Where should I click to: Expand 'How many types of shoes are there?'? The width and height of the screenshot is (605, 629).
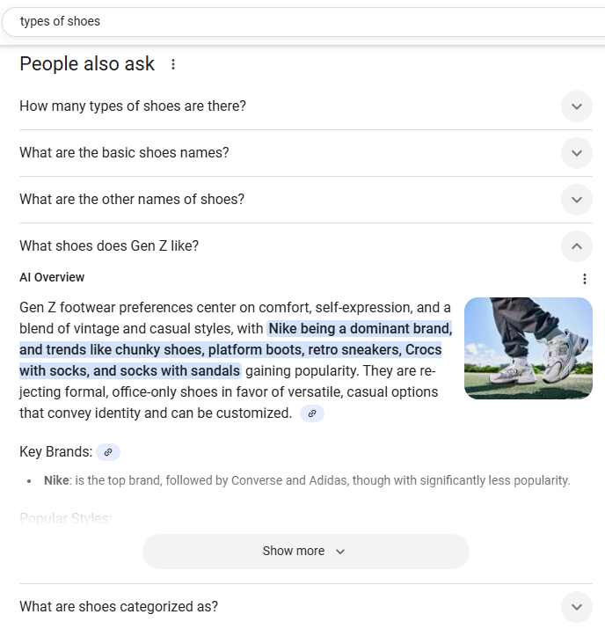[x=576, y=106]
